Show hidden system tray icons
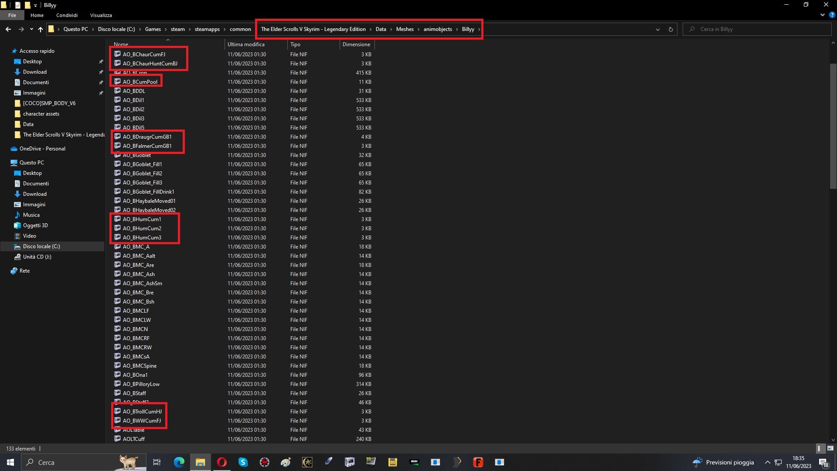Image resolution: width=837 pixels, height=471 pixels. coord(767,462)
